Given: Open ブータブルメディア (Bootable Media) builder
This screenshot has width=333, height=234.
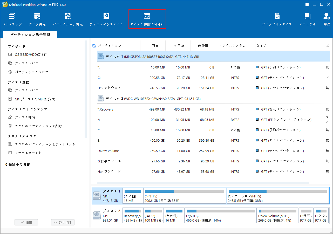Looking at the screenshot, I should (x=277, y=18).
